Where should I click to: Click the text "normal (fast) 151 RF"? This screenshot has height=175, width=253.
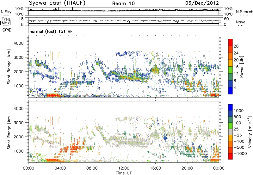51,31
